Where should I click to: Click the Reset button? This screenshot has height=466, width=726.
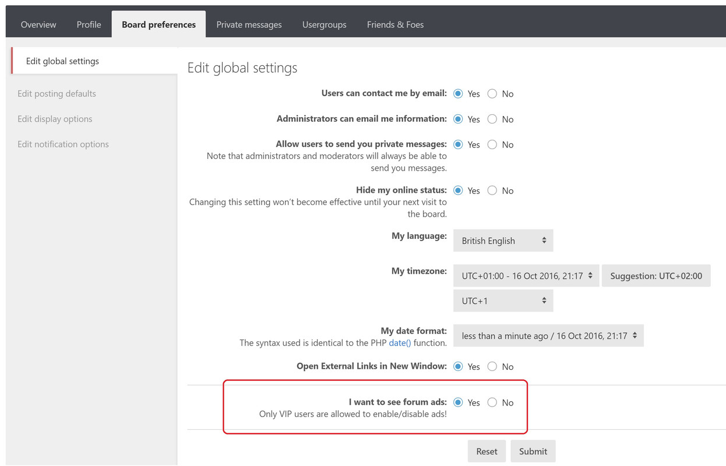(x=487, y=451)
